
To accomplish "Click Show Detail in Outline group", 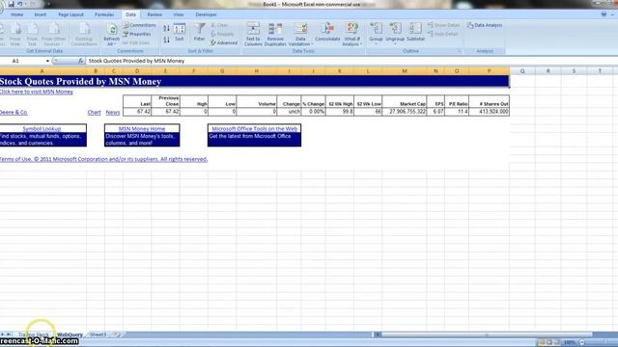I will (443, 25).
